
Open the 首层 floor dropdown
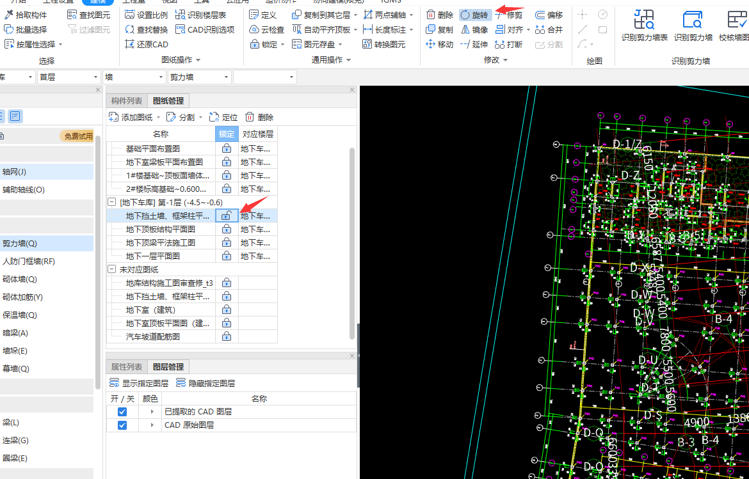pos(68,77)
